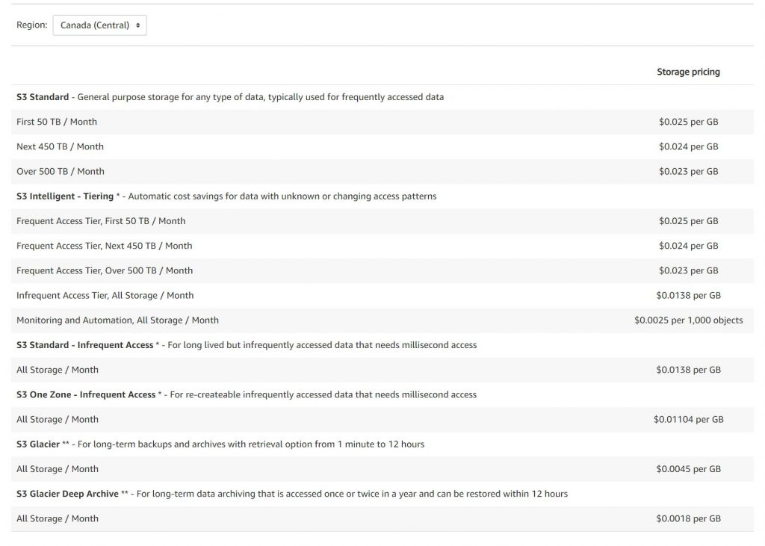Click $0.024 per GB in S3 Standard Next 450 TB row
Image resolution: width=765 pixels, height=546 pixels.
pyautogui.click(x=688, y=147)
